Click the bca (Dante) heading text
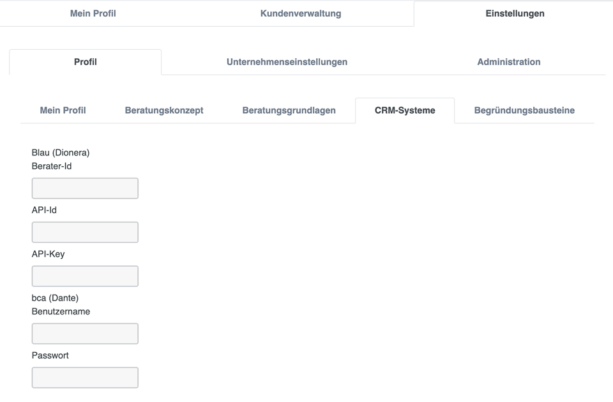The height and width of the screenshot is (402, 613). tap(55, 298)
